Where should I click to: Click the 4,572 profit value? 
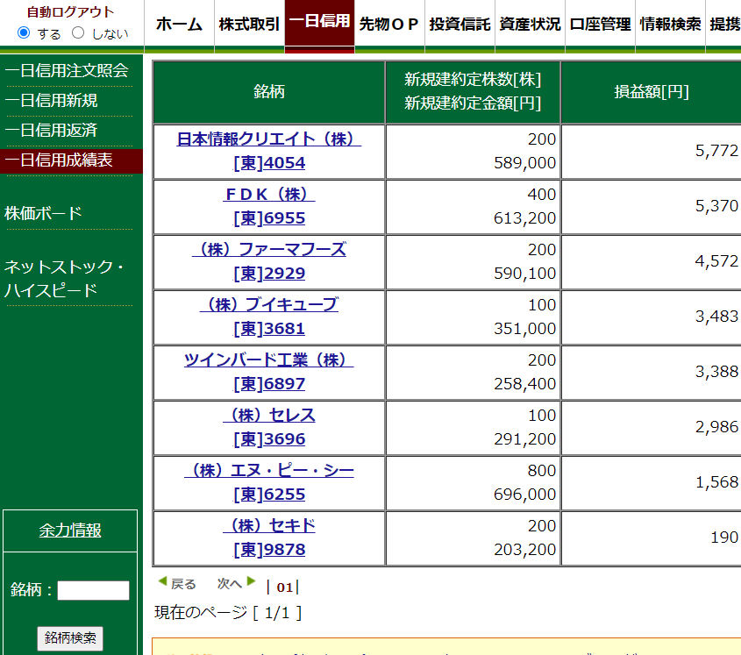point(716,261)
